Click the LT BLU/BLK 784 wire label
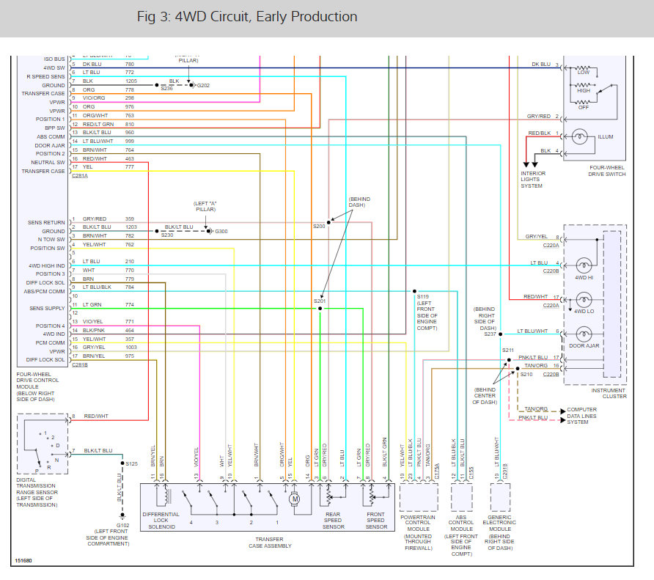 coord(109,287)
